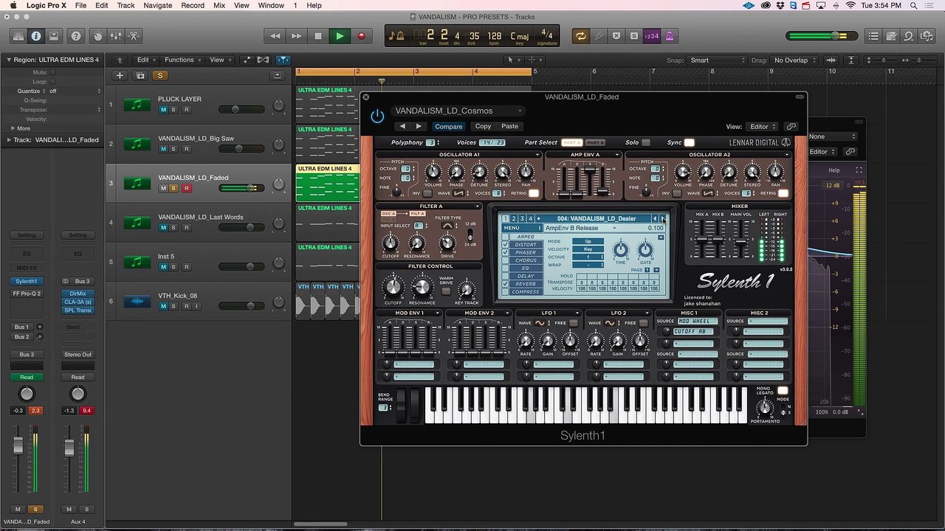945x531 pixels.
Task: Click the Add Track plus icon
Action: 120,75
